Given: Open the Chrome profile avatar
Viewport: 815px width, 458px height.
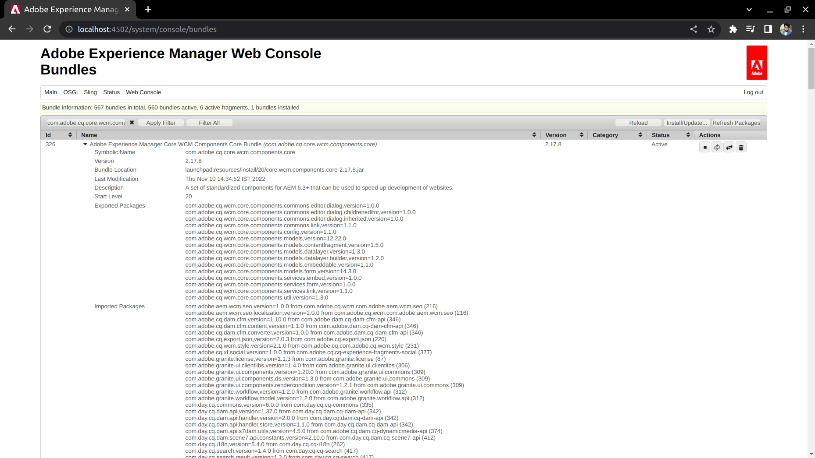Looking at the screenshot, I should (x=786, y=29).
